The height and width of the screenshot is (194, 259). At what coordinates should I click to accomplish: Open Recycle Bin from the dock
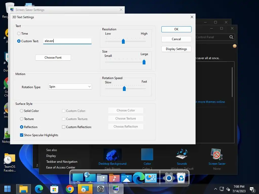(x=181, y=178)
